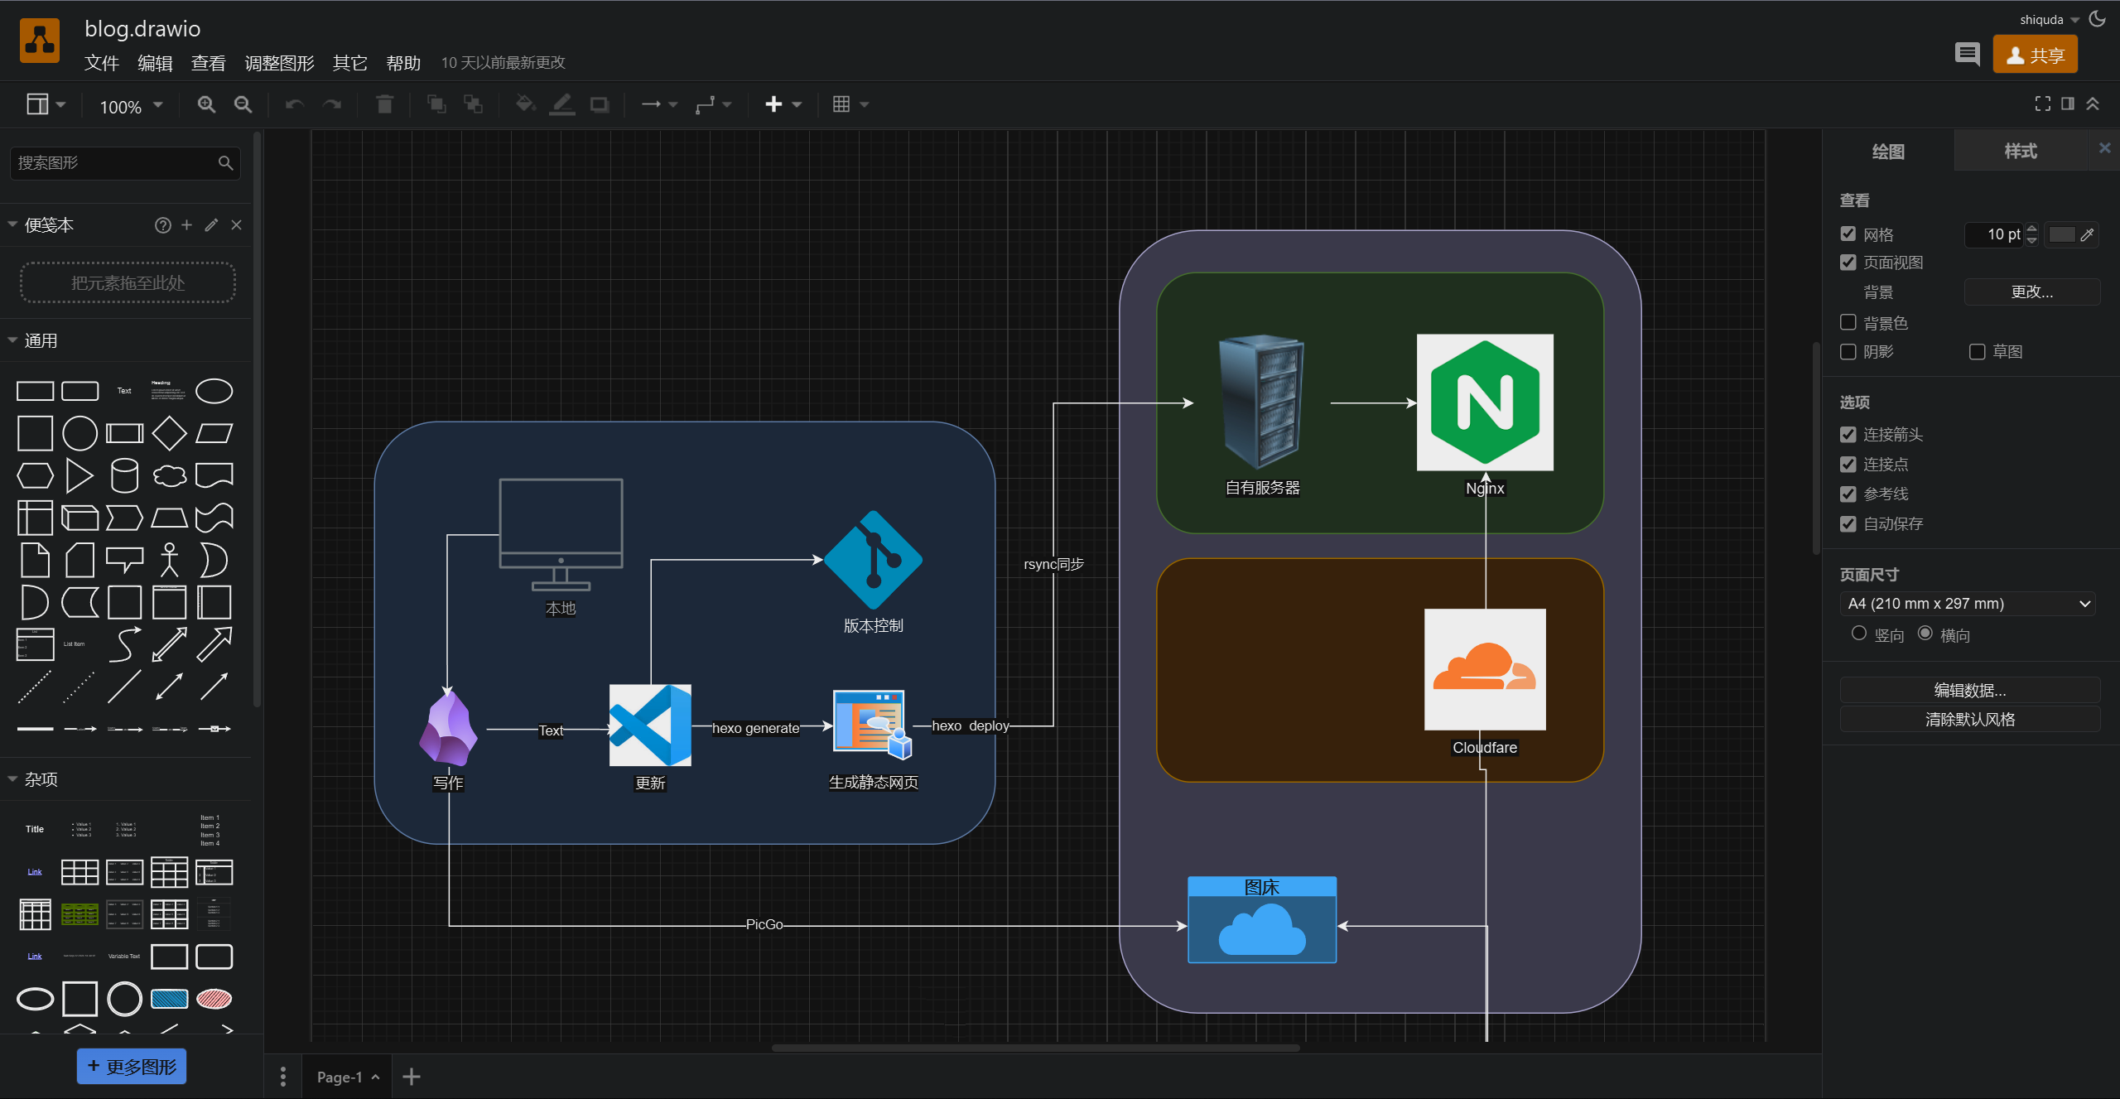Click the delete trash icon in toolbar
Screen dimensions: 2120x1099
click(384, 104)
